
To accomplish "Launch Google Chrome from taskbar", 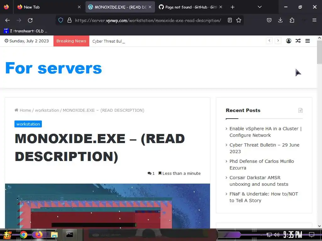I will coord(24,235).
